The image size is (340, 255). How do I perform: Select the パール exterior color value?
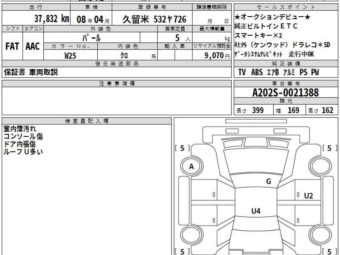[92, 37]
